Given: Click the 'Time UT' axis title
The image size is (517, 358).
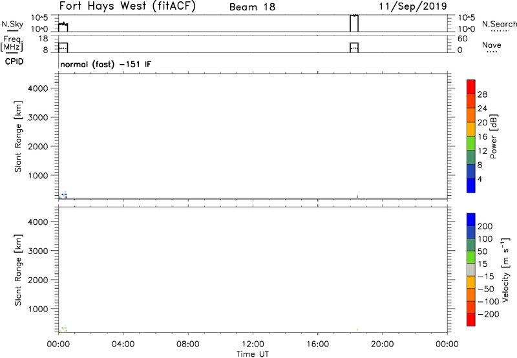Looking at the screenshot, I should click(x=253, y=354).
